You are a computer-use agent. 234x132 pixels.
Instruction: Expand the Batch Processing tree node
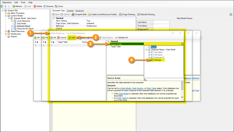[6, 13]
